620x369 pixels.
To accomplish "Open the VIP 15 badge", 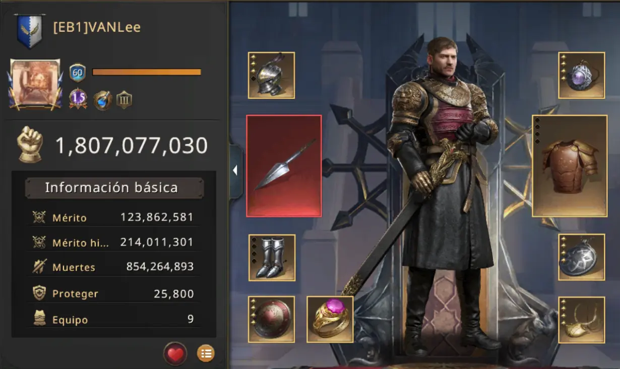I will tap(78, 99).
